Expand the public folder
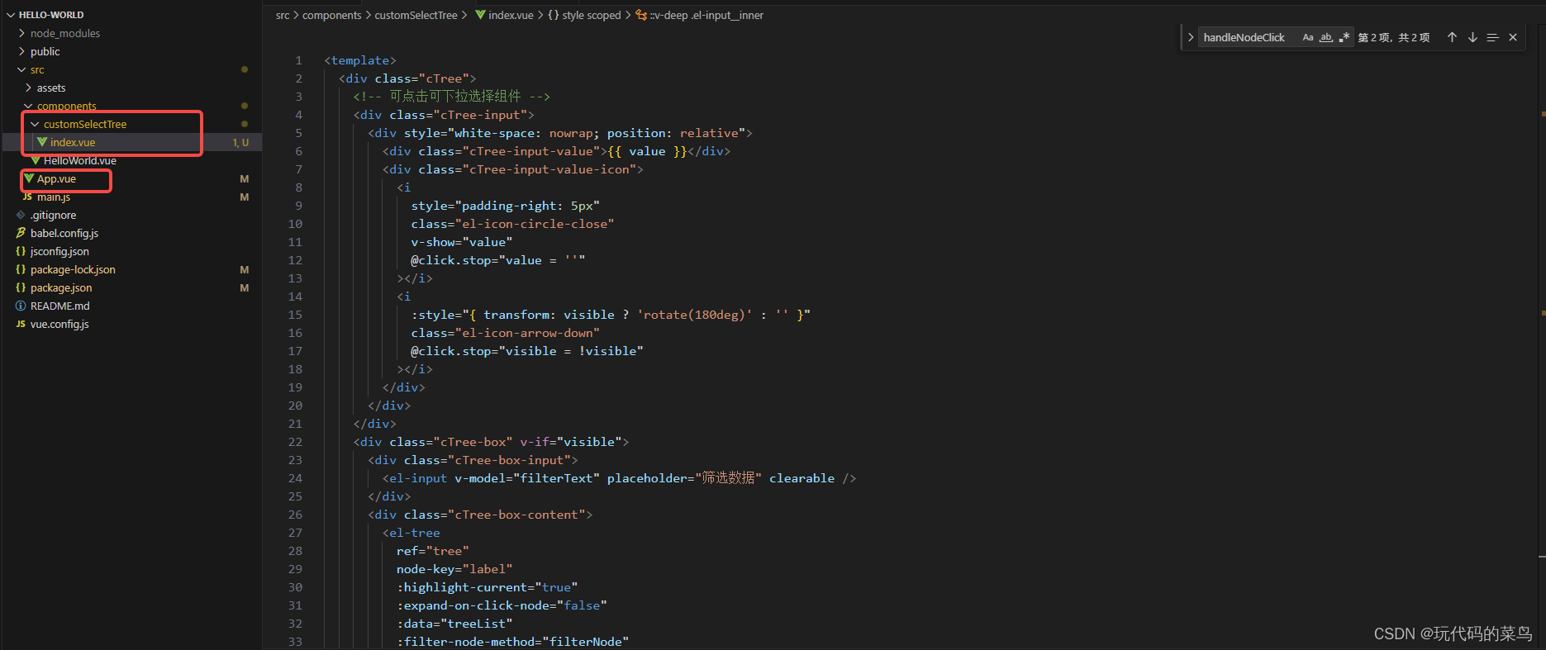This screenshot has width=1546, height=650. pos(21,51)
